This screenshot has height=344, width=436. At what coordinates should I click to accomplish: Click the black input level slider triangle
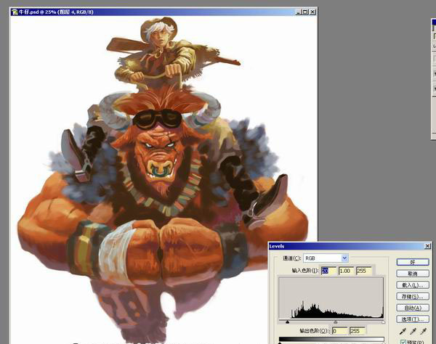[288, 322]
